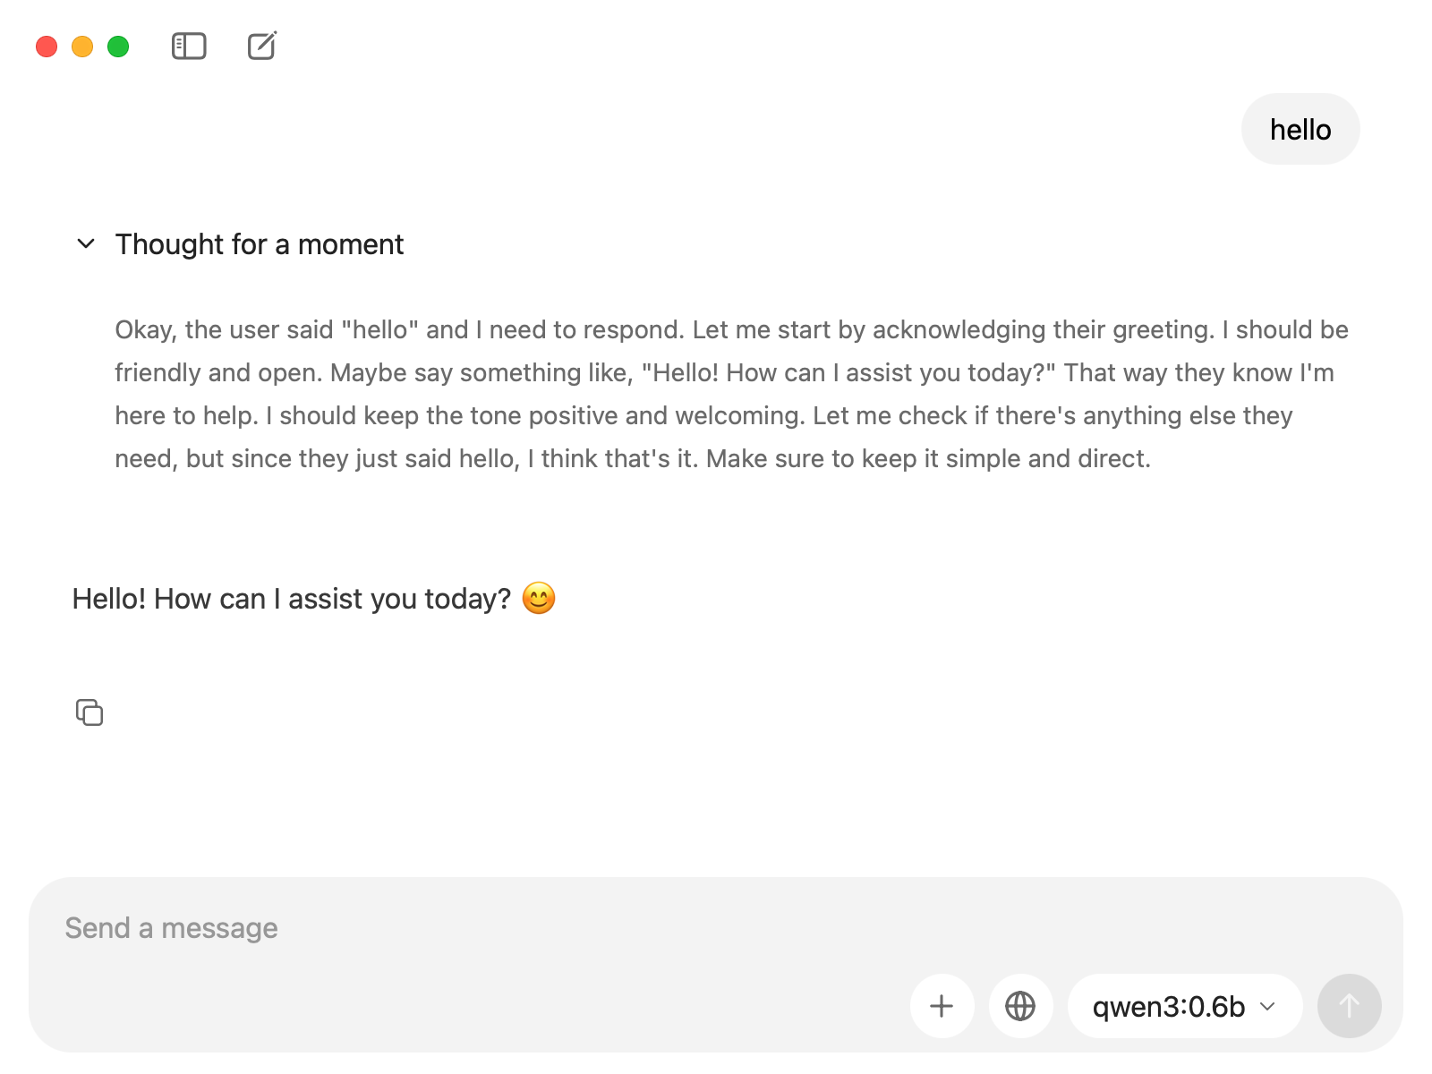The width and height of the screenshot is (1432, 1074).
Task: Click the send arrow button
Action: click(x=1349, y=1006)
